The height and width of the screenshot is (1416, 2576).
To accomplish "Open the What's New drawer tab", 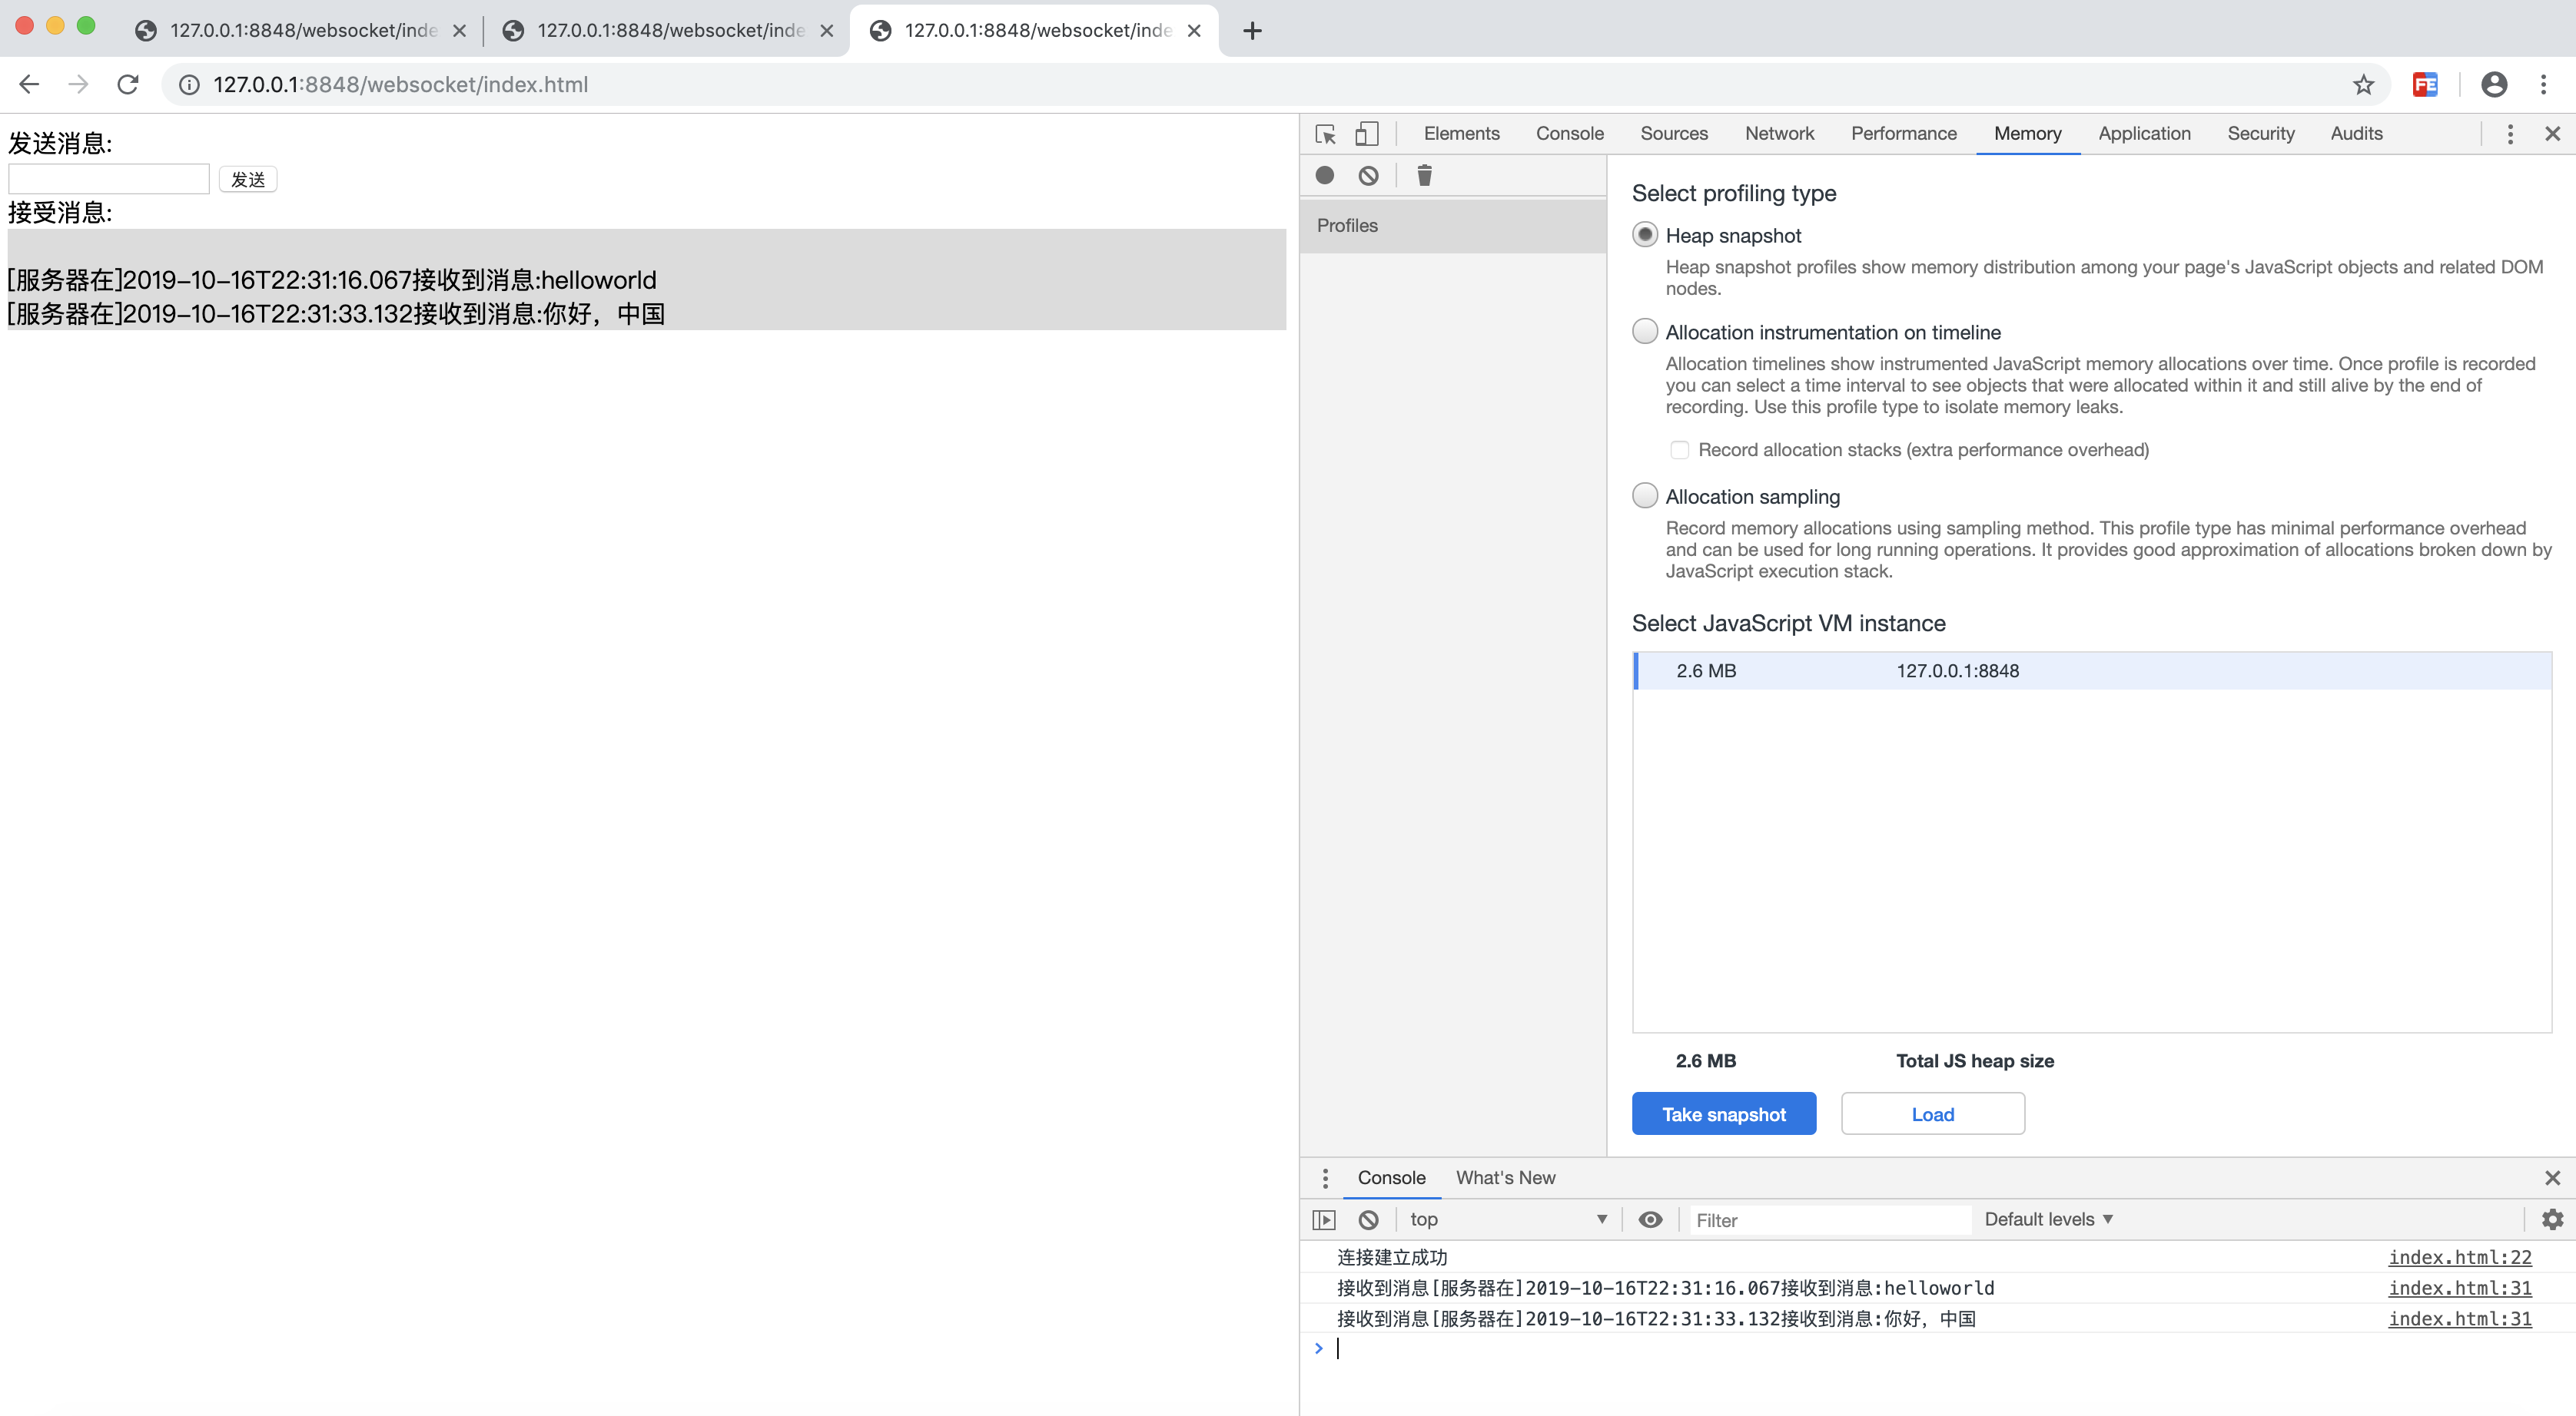I will click(1505, 1178).
